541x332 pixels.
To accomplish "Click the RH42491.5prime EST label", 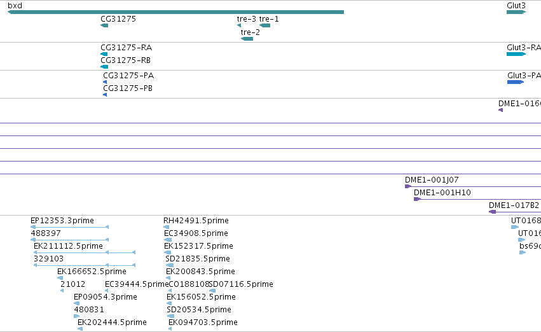I will point(196,221).
